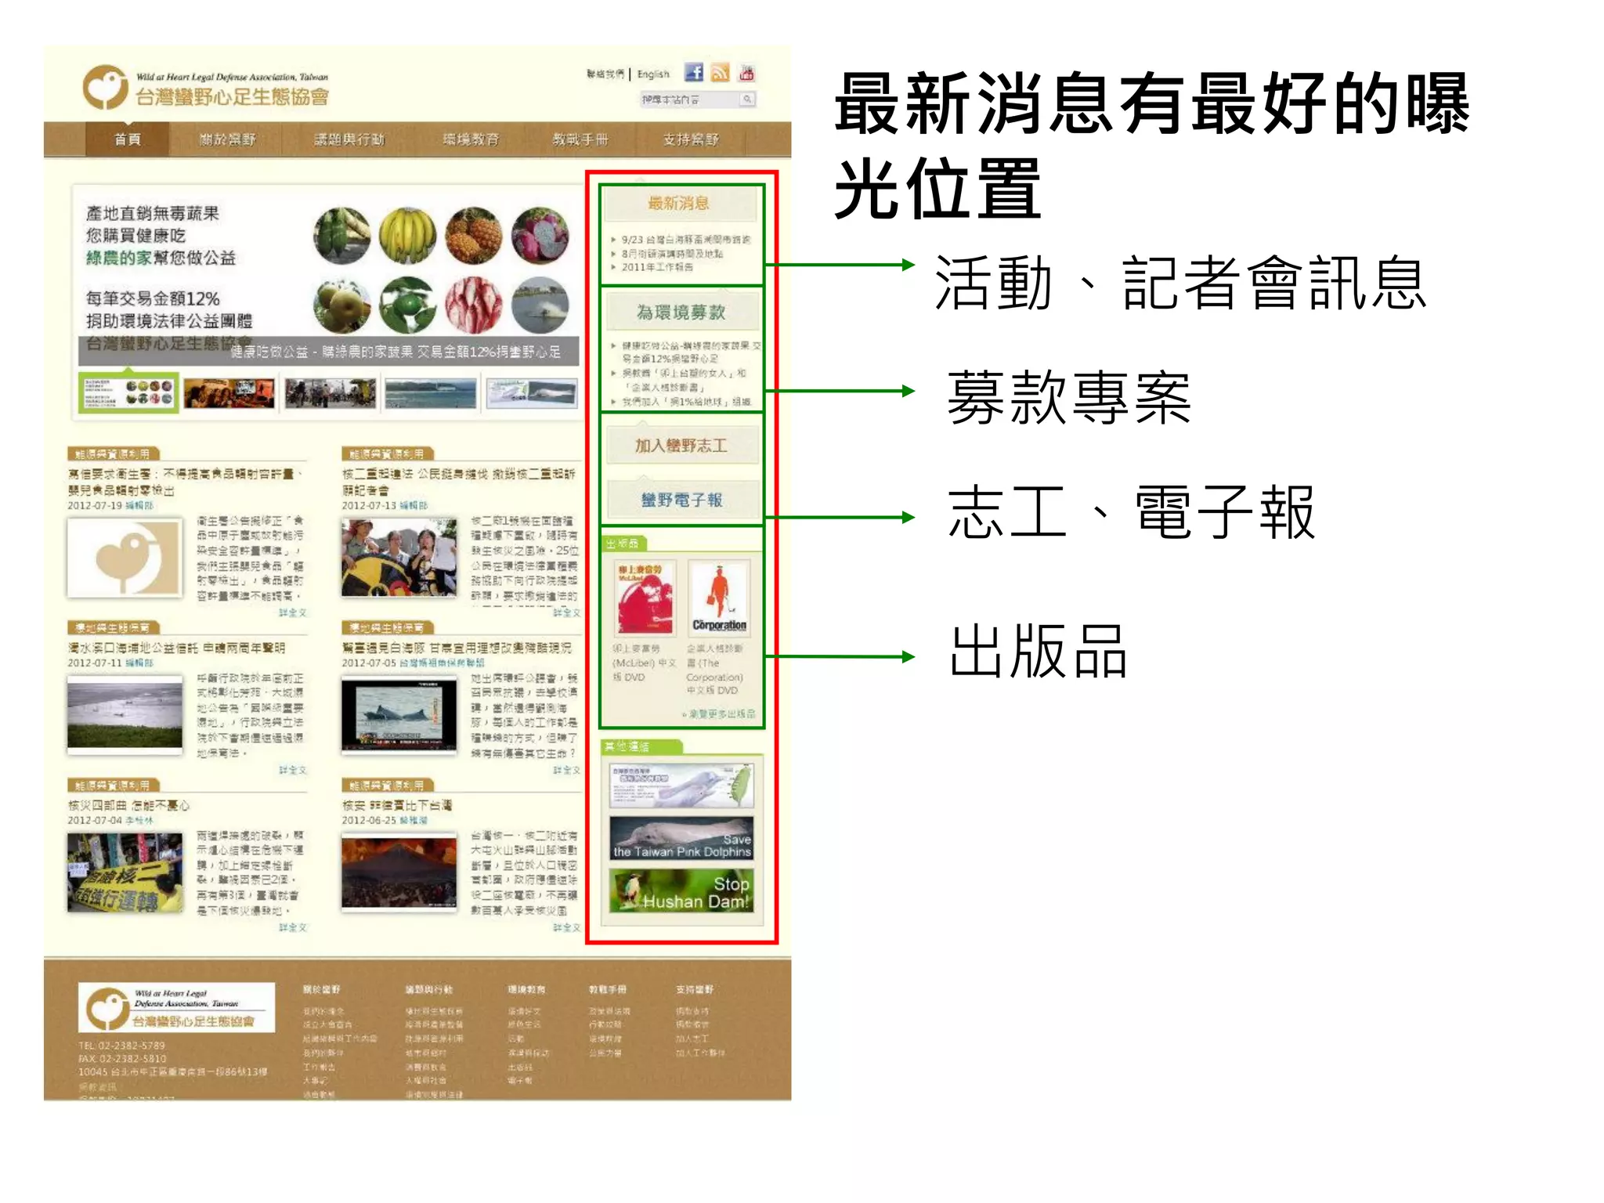This screenshot has width=1604, height=1203.
Task: Open the Stop Hushan Dam banner
Action: (681, 891)
